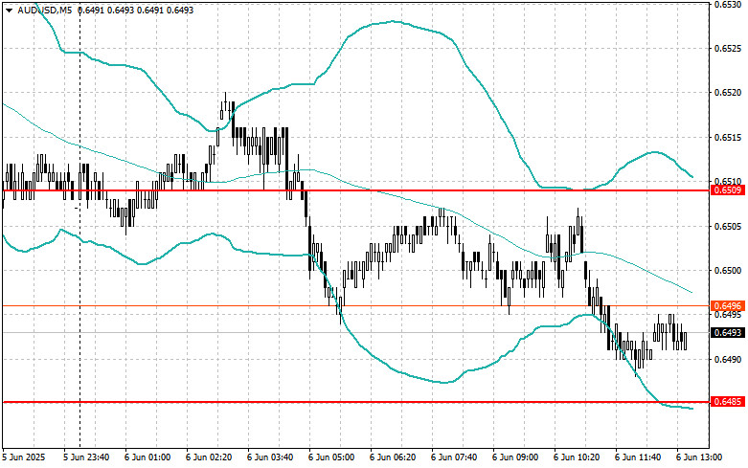Click the 0.6515 price scale value
This screenshot has width=748, height=468.
[x=728, y=138]
